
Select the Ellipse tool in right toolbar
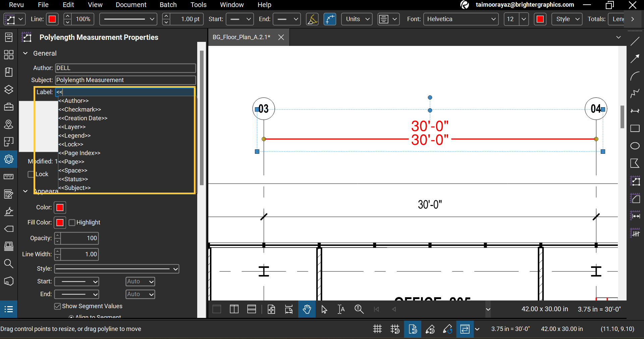tap(635, 146)
